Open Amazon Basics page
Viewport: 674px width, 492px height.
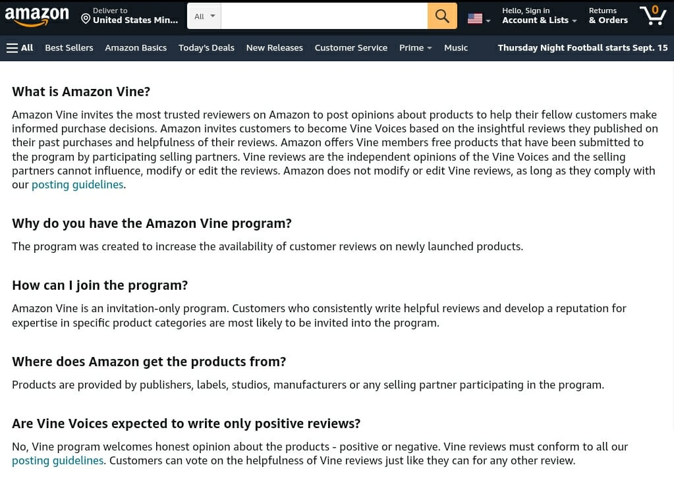coord(136,47)
